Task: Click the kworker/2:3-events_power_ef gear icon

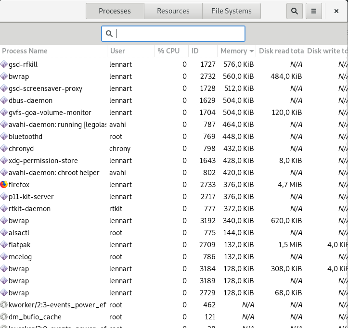Action: coord(4,305)
